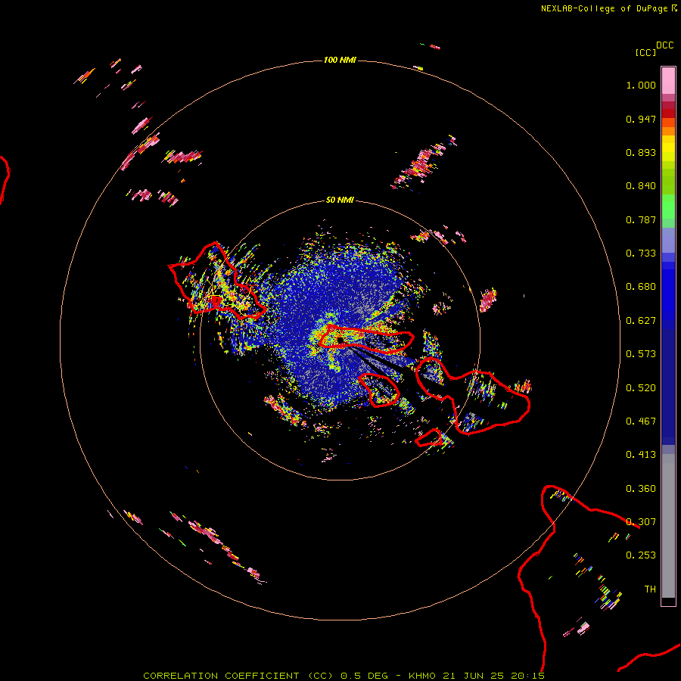Click the 0.787 scale value

point(641,219)
